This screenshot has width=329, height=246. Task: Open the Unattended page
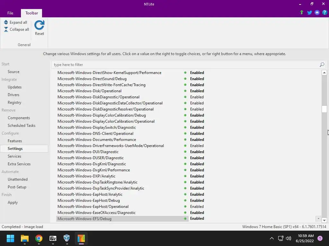pos(18,179)
